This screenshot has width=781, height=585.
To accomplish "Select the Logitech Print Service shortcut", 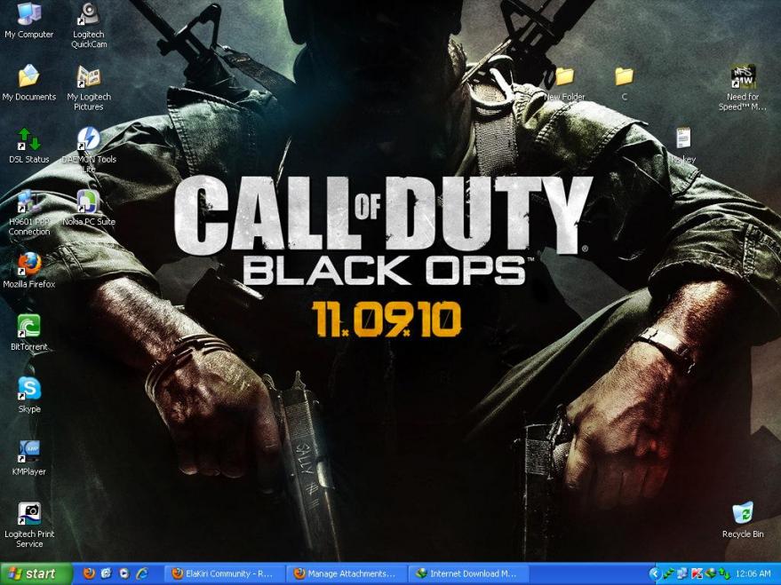I will [x=29, y=525].
